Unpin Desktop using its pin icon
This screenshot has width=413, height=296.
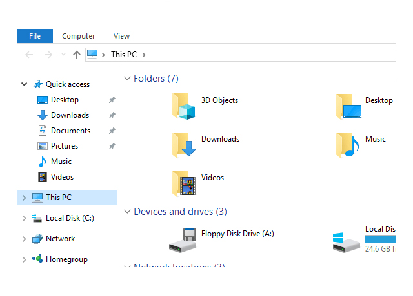pos(112,100)
